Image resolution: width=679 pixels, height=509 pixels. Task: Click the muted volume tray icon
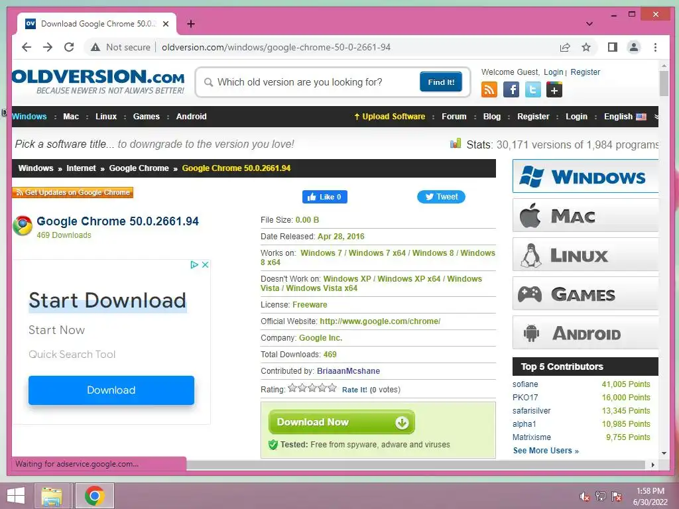[585, 496]
